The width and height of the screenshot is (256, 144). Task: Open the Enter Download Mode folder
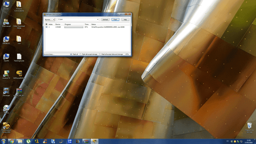tap(19, 24)
